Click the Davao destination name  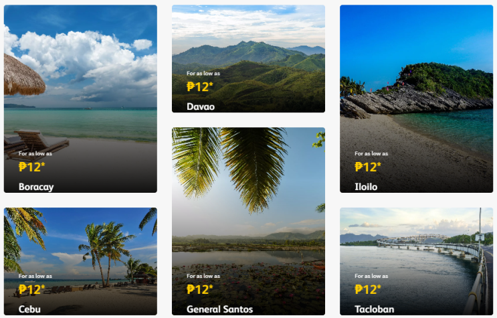(x=201, y=106)
